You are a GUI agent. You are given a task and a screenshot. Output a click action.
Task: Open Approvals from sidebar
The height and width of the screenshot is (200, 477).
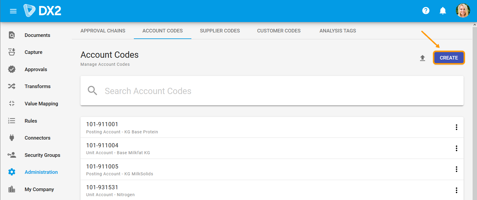tap(36, 69)
